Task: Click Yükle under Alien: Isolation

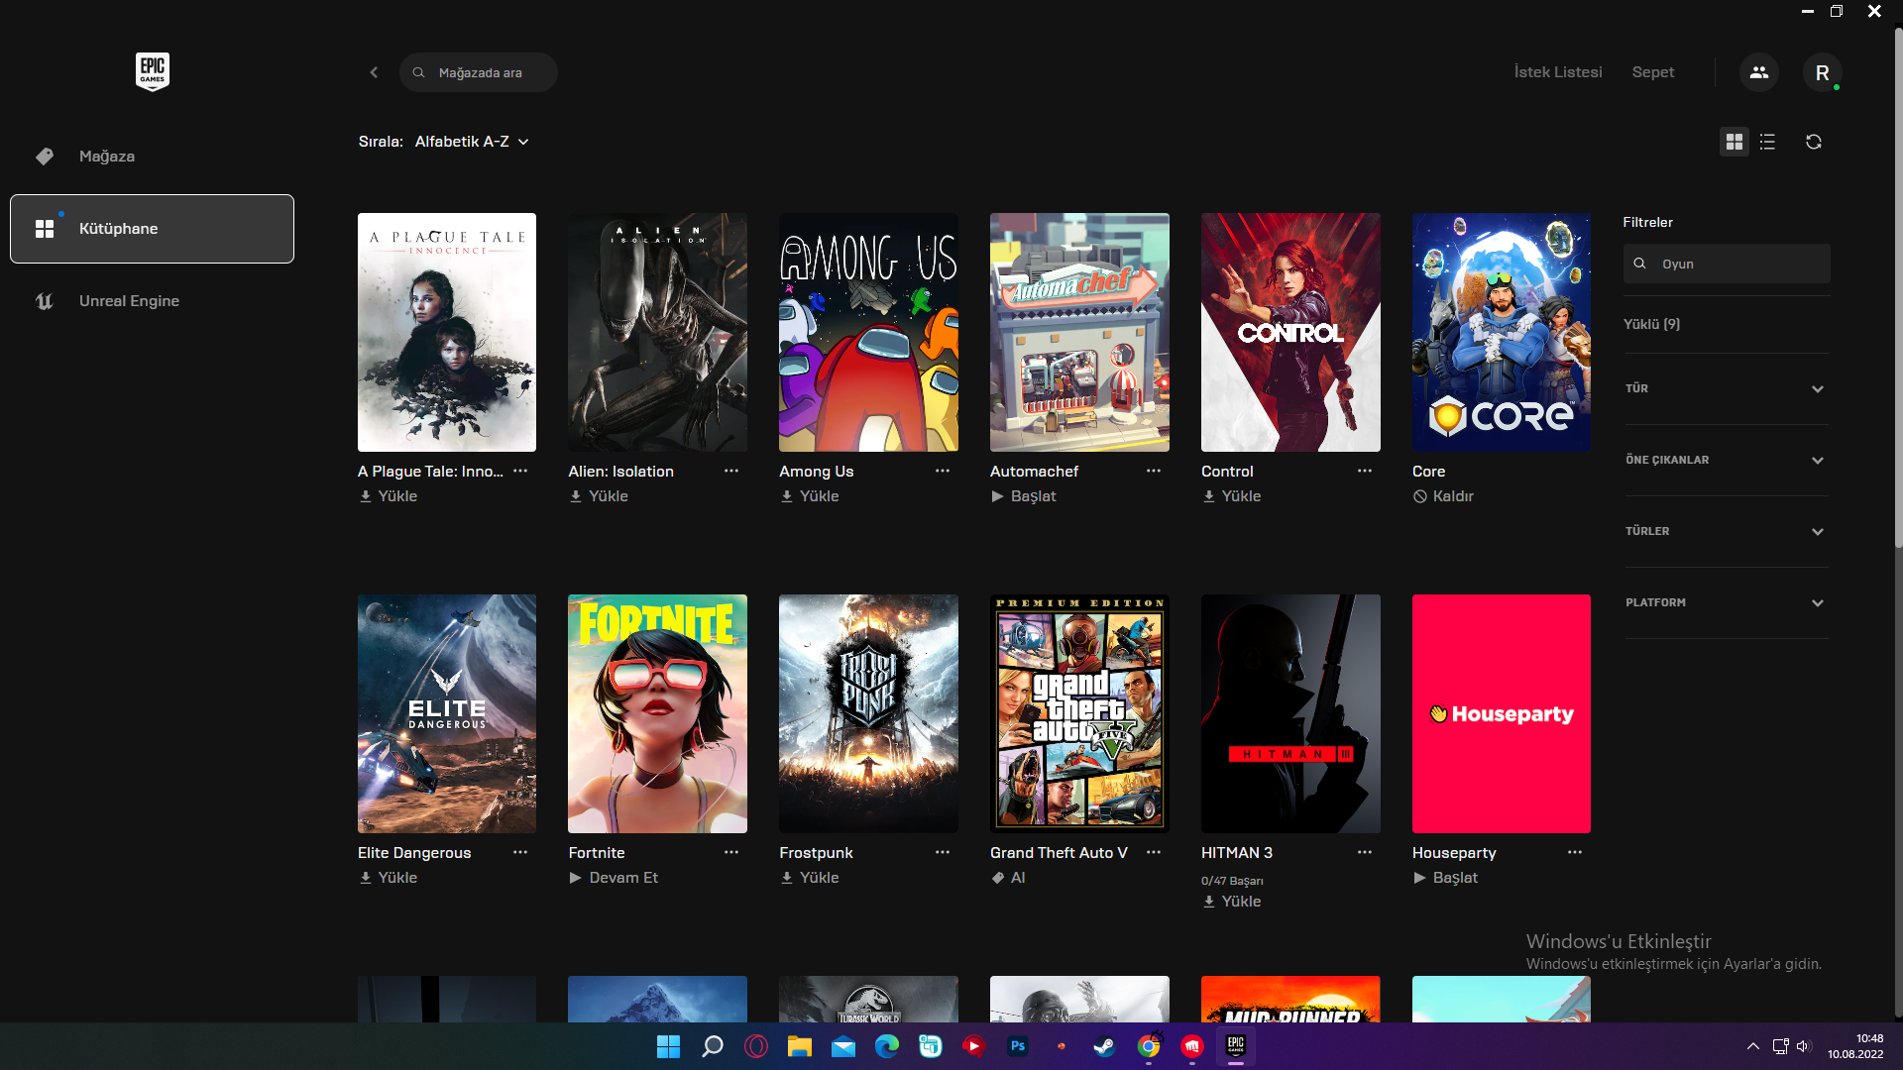Action: coord(599,496)
